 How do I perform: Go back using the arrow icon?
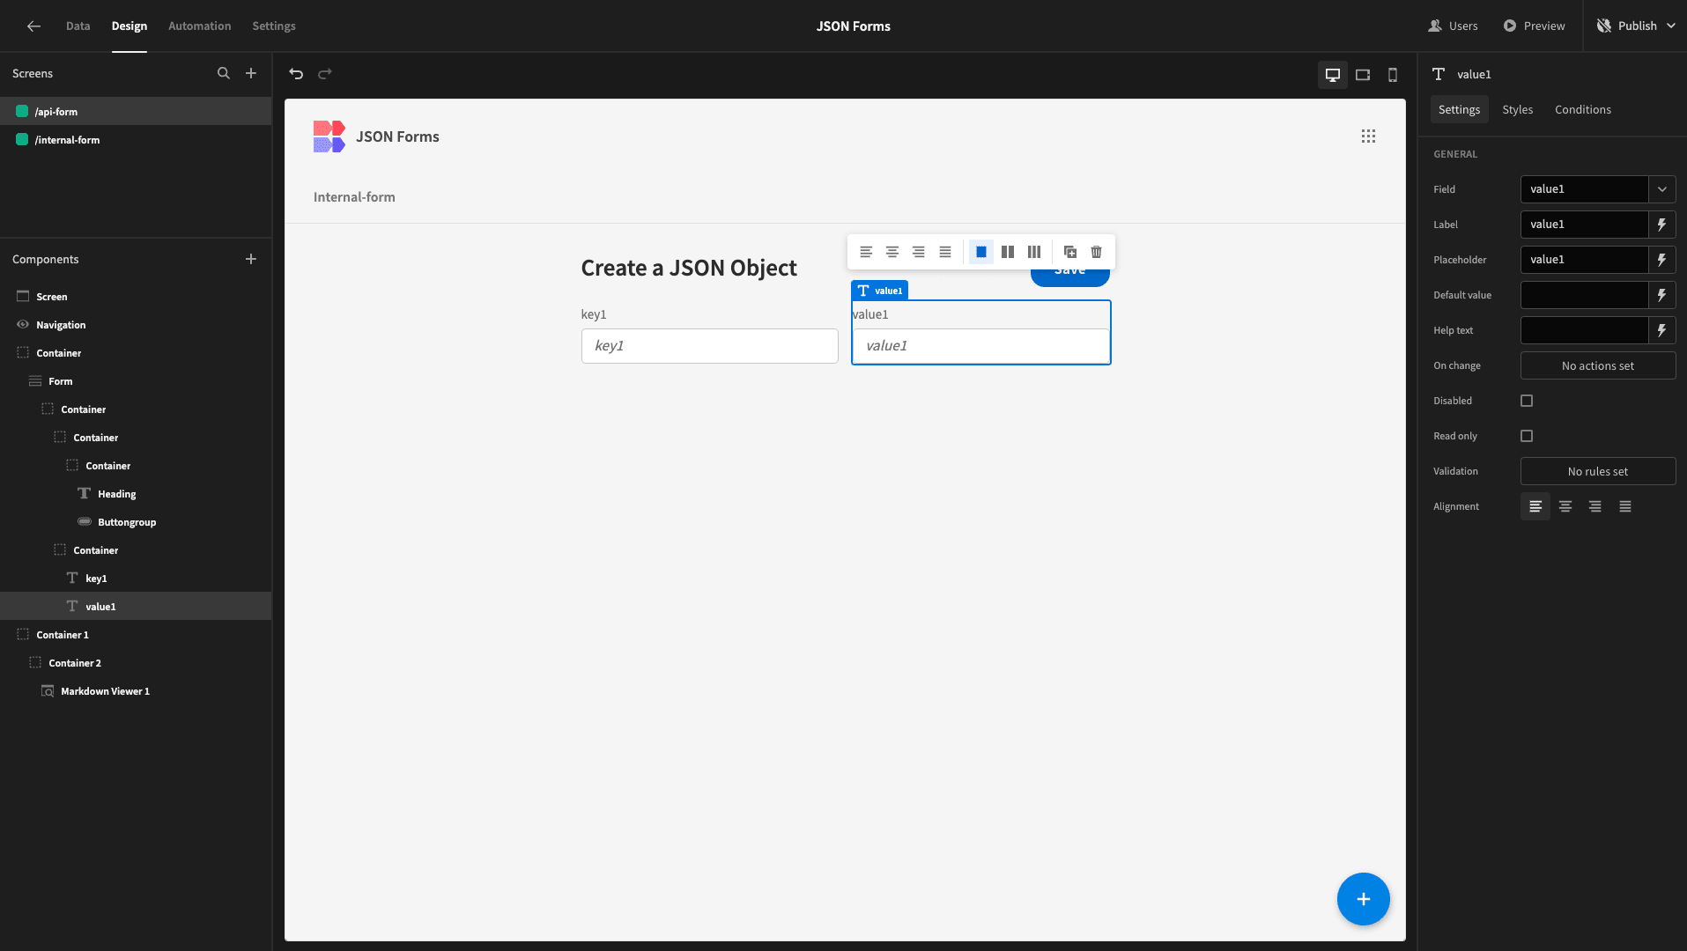click(33, 26)
